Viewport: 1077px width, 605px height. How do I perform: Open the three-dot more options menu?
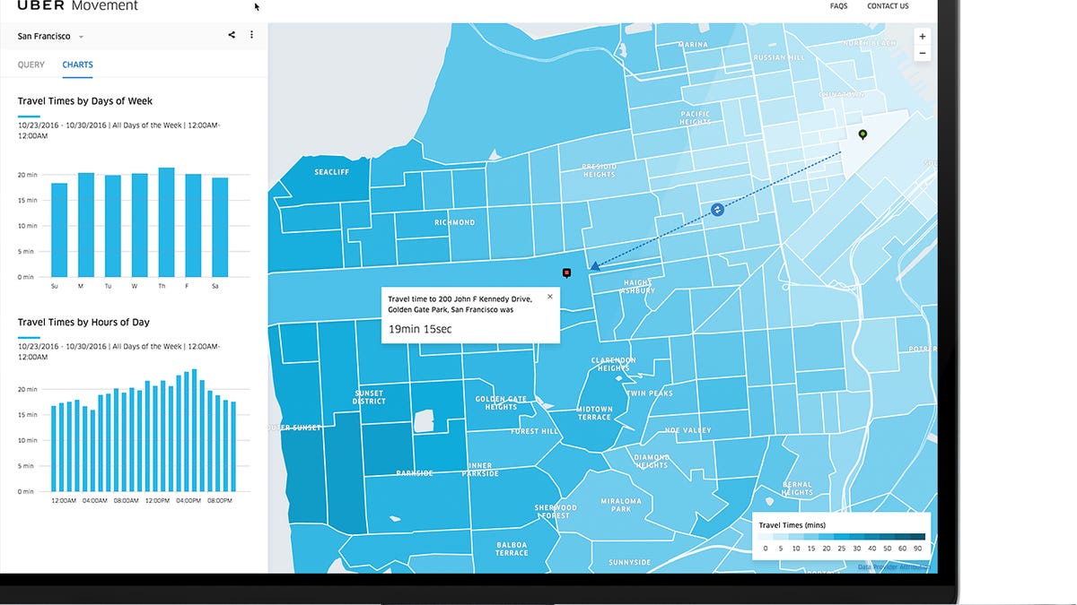(x=251, y=36)
